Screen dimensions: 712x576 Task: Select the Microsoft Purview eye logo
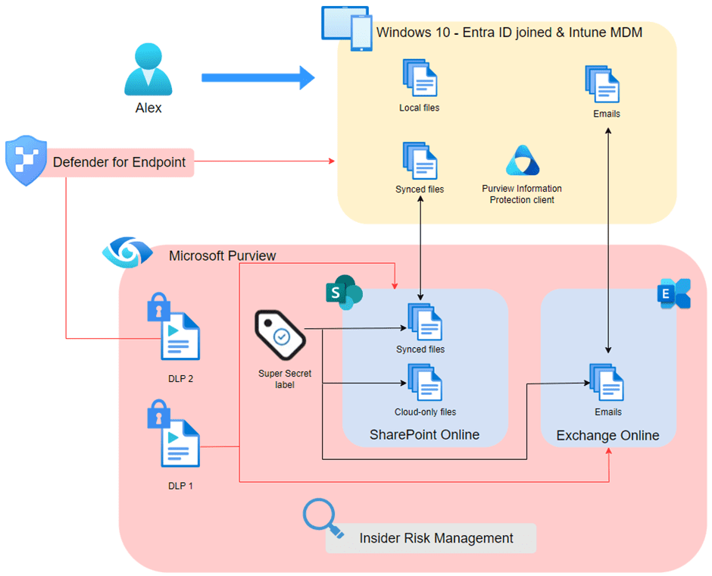click(x=127, y=252)
